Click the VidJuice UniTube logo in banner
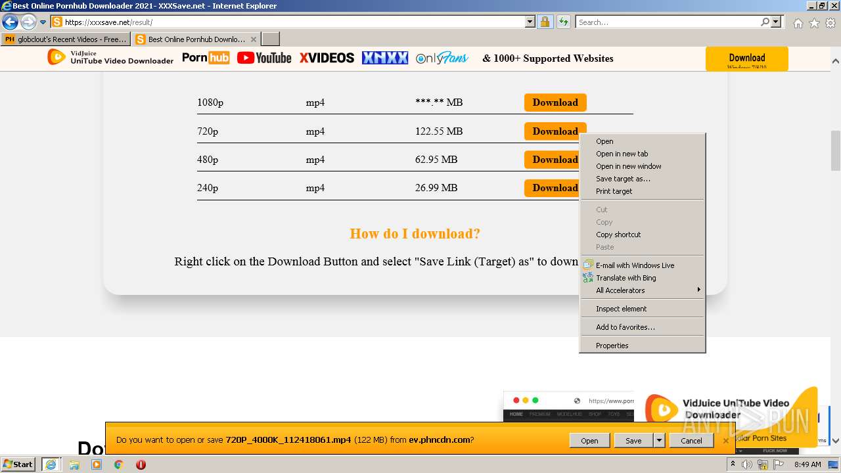The width and height of the screenshot is (841, 473). 110,58
